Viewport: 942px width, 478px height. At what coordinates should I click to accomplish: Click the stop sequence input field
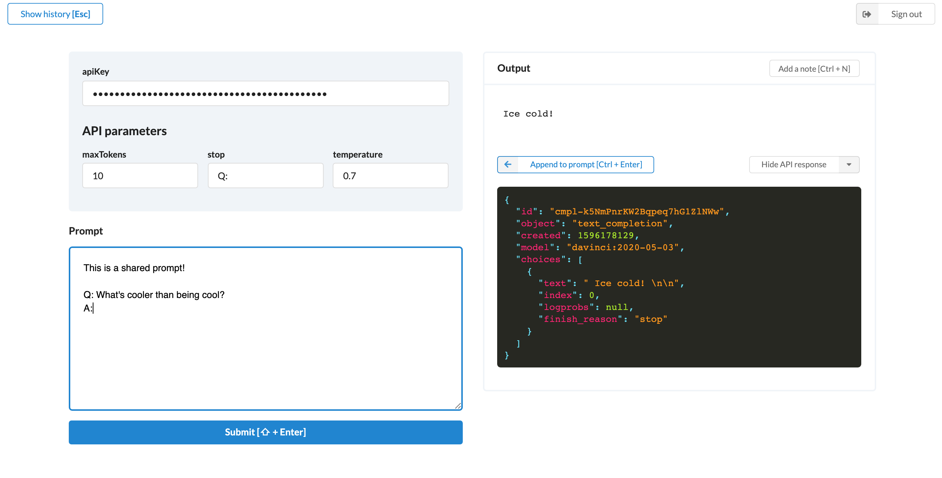click(265, 176)
